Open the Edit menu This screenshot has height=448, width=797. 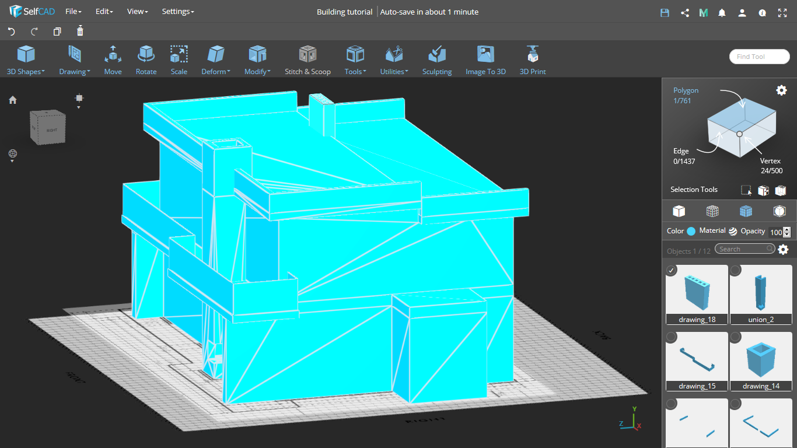tap(104, 12)
